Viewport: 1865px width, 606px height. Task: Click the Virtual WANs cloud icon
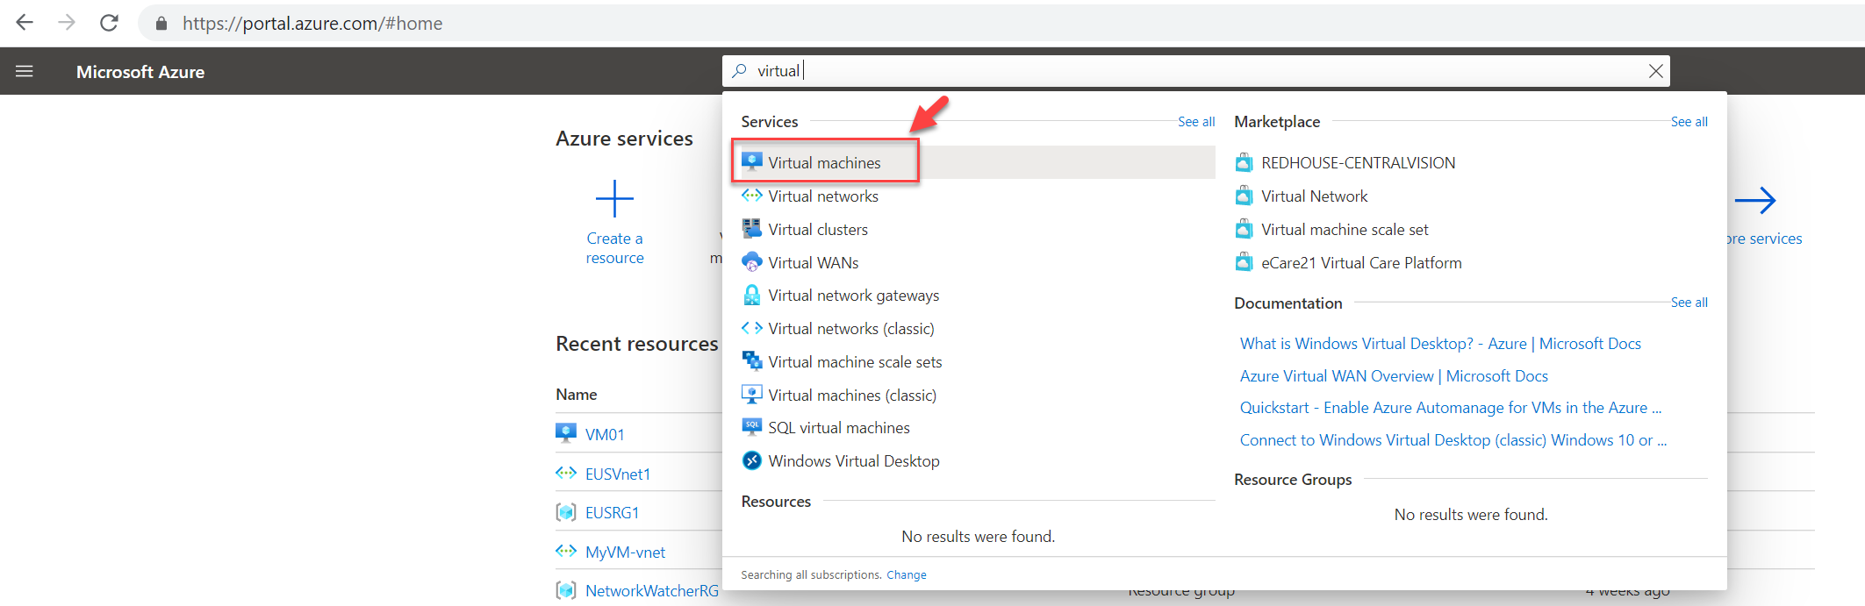click(752, 262)
